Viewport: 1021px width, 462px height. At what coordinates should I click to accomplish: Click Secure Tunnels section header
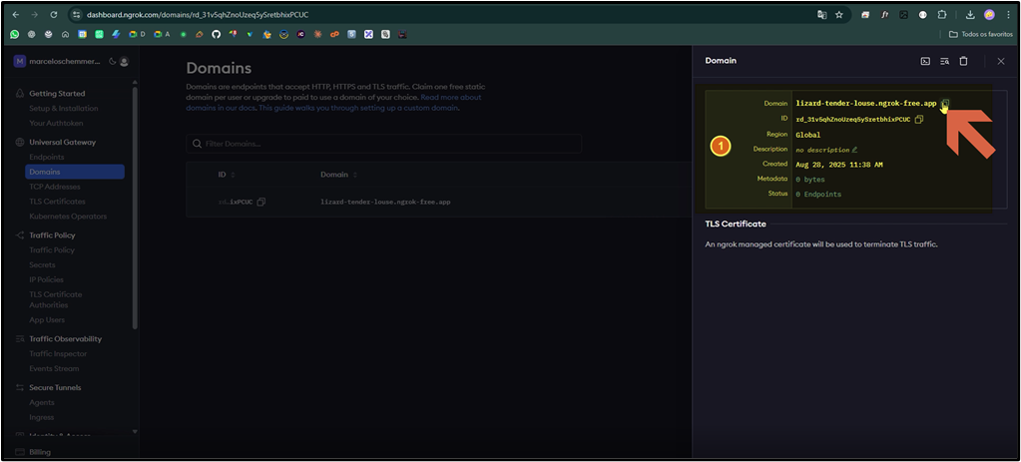pos(55,388)
